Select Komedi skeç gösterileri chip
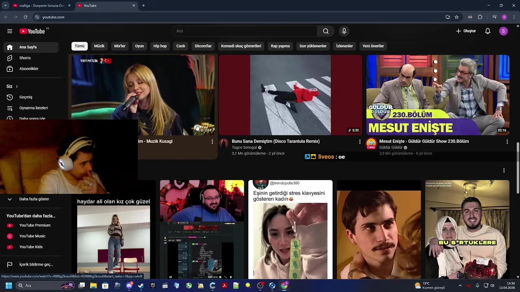The height and width of the screenshot is (292, 520). click(x=241, y=46)
